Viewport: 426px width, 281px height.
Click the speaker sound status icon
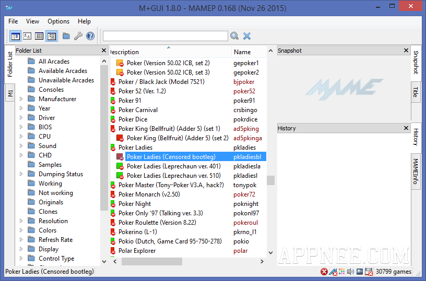pyautogui.click(x=350, y=272)
